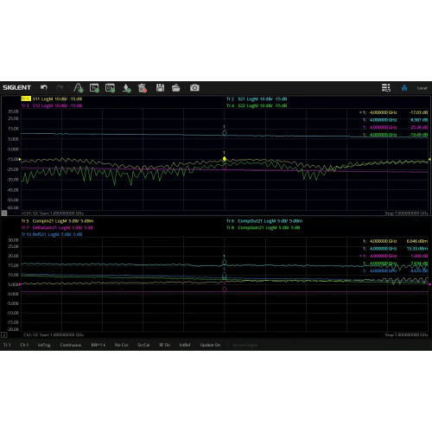Click the Local status label
This screenshot has height=432, width=432.
point(422,88)
